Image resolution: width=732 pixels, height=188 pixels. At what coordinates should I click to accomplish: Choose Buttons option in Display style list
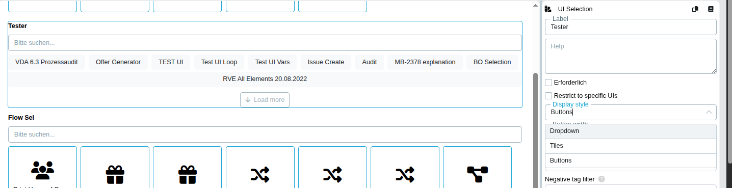(631, 160)
